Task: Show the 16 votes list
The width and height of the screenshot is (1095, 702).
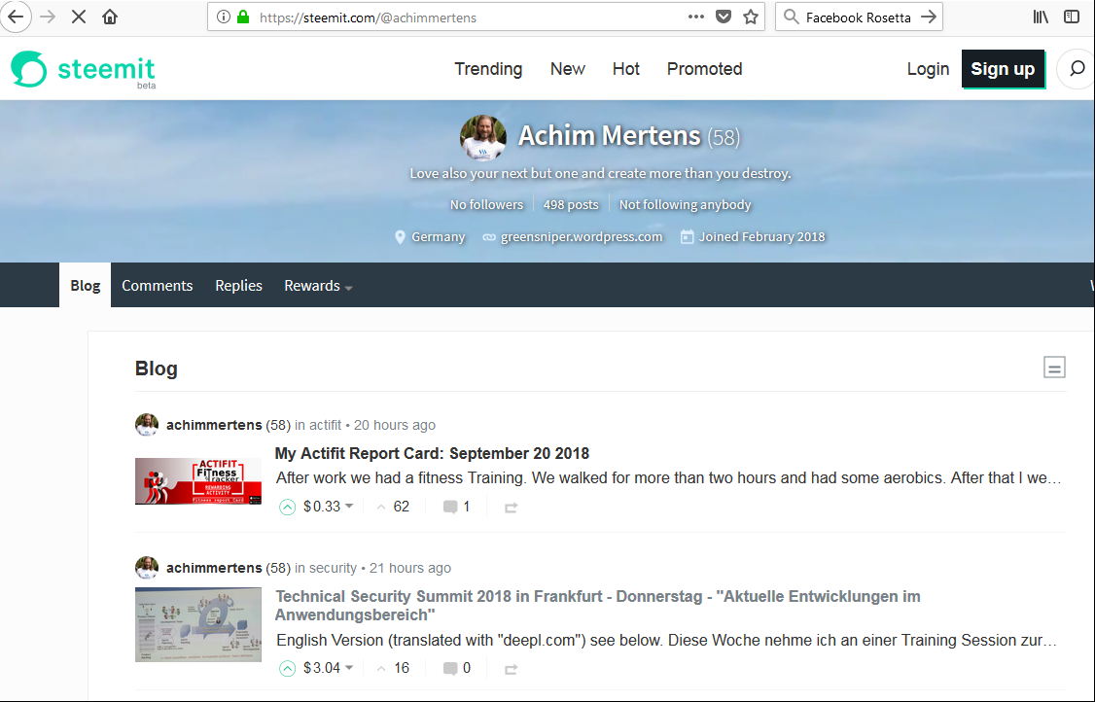Action: 393,668
